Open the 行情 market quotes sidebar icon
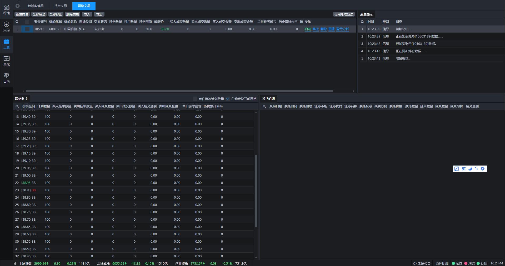505x266 pixels. [7, 10]
